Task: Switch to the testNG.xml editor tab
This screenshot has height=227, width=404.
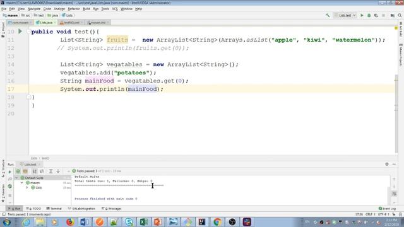Action: tap(71, 23)
